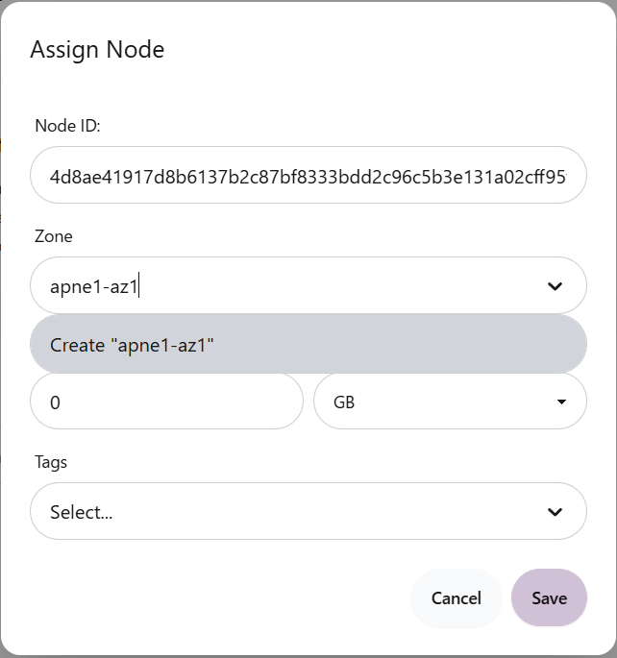Open the GB unit selector

pos(450,402)
